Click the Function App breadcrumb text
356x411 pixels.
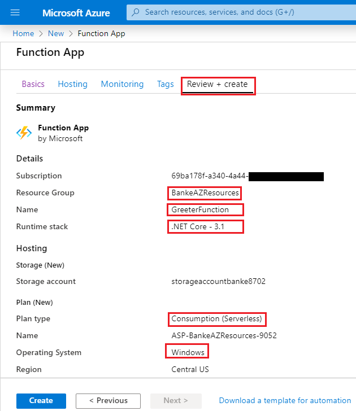pos(101,33)
